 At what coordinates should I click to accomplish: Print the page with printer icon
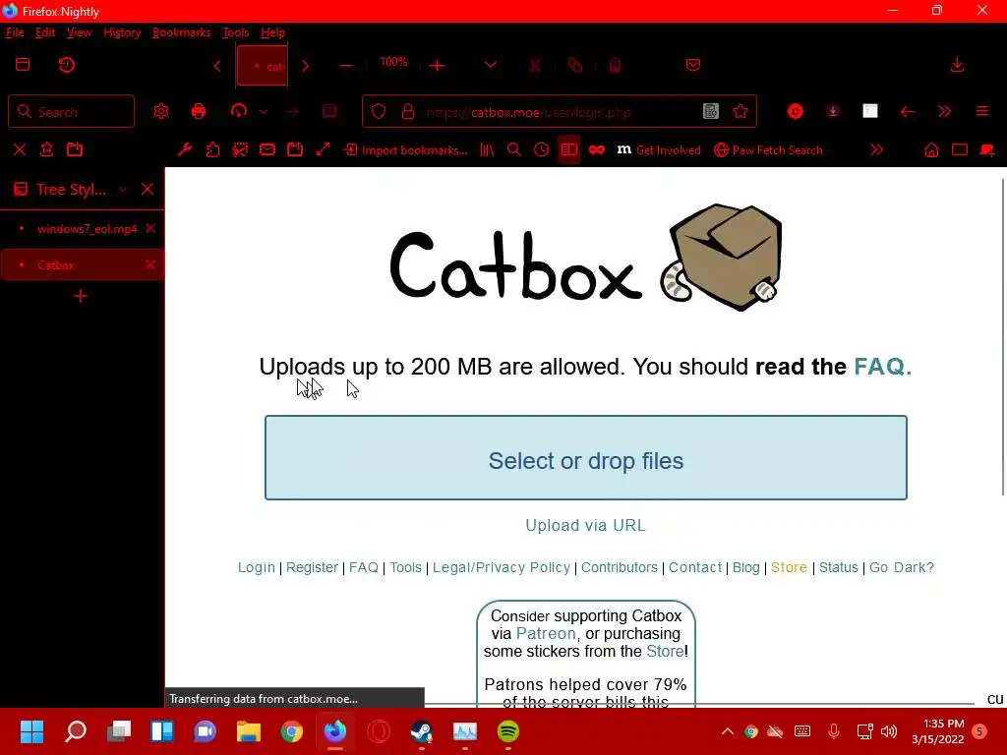[199, 112]
